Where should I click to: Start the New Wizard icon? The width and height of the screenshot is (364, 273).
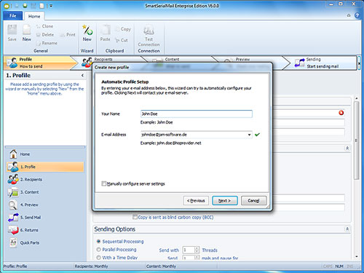pyautogui.click(x=87, y=33)
